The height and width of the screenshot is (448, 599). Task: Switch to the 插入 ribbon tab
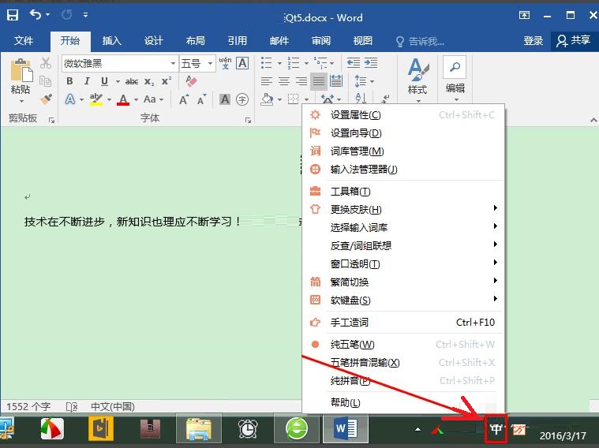point(111,41)
